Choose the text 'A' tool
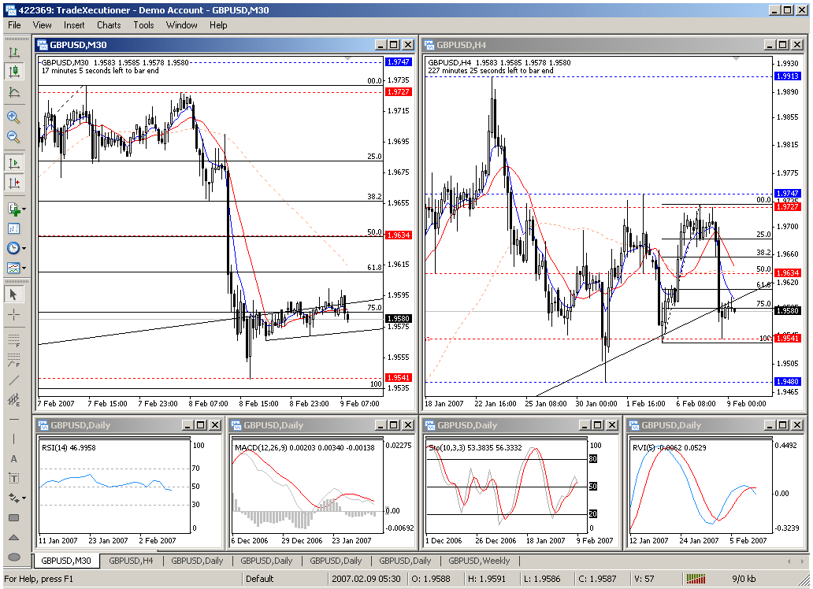The image size is (813, 589). click(14, 459)
